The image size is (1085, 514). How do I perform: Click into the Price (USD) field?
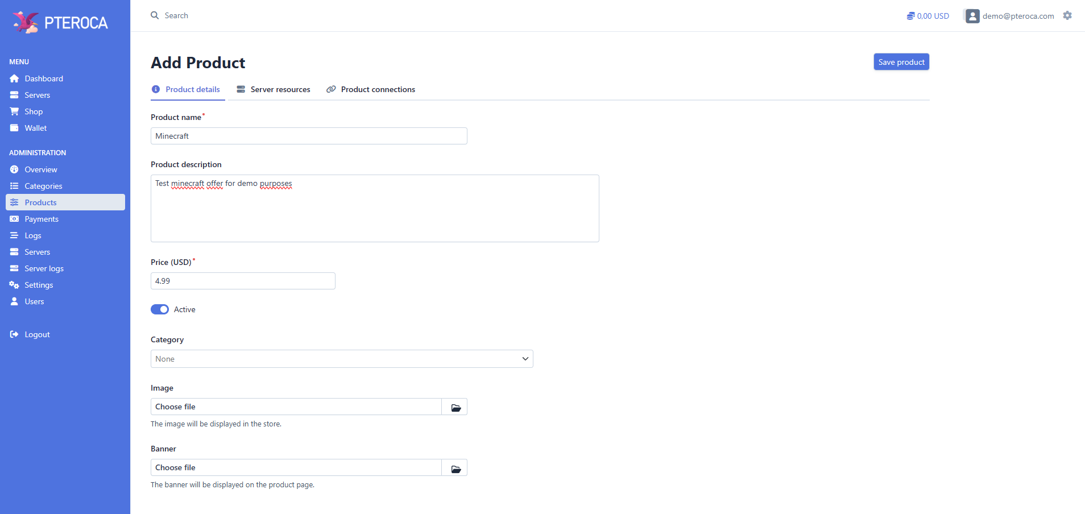click(242, 281)
